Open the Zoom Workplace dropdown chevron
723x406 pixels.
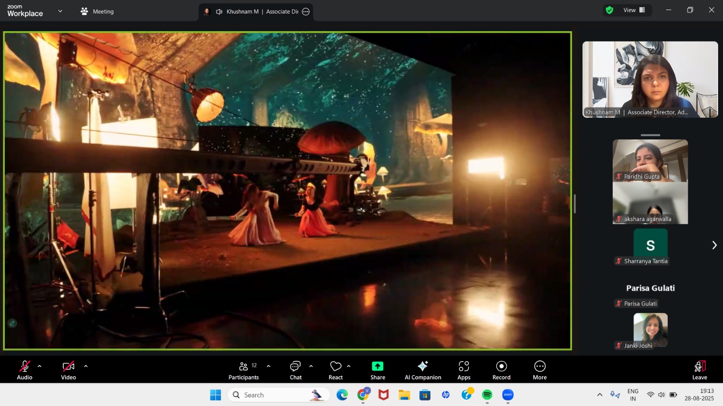pos(60,11)
